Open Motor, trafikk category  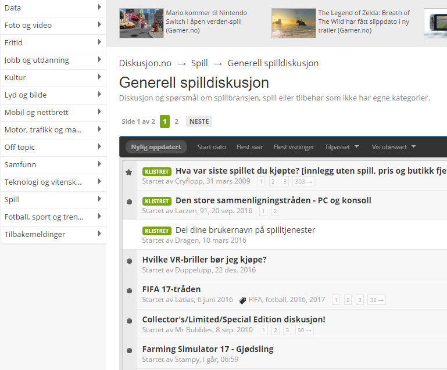pyautogui.click(x=53, y=130)
